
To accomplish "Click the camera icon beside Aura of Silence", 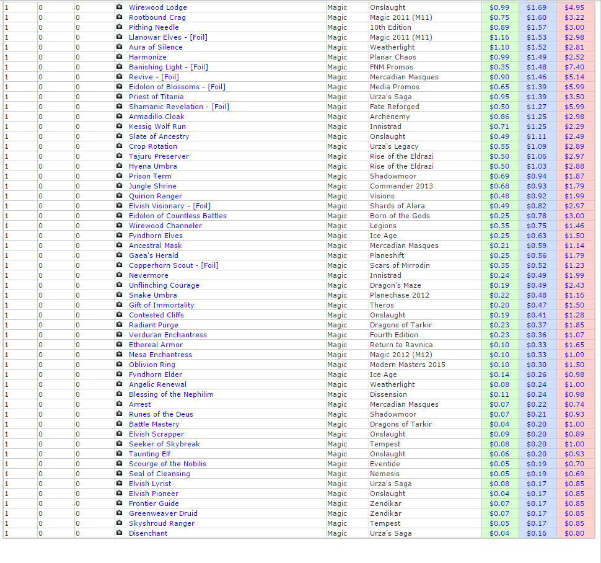I will [x=119, y=47].
